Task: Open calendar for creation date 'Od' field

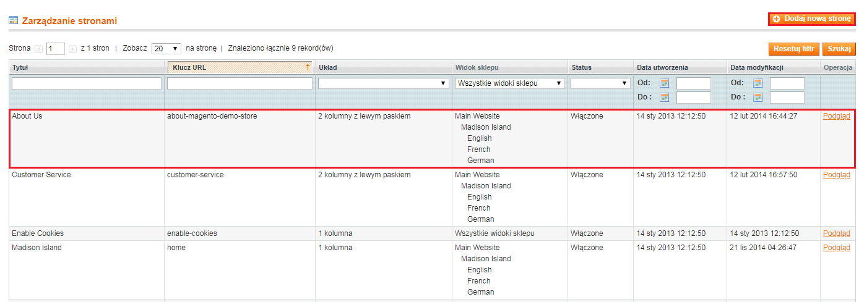Action: (665, 83)
